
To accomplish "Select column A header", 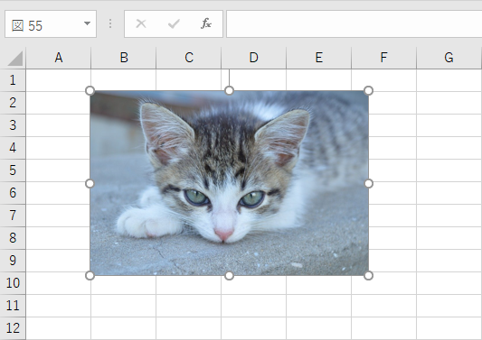I will coord(59,58).
